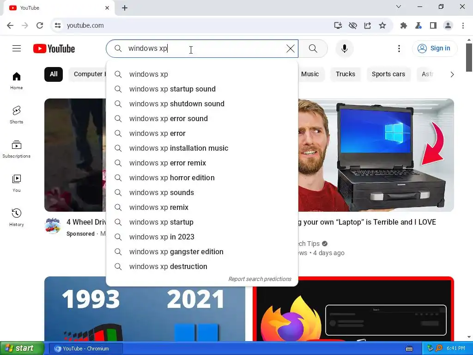Image resolution: width=473 pixels, height=355 pixels.
Task: Share this page icon in address bar
Action: pos(367,25)
